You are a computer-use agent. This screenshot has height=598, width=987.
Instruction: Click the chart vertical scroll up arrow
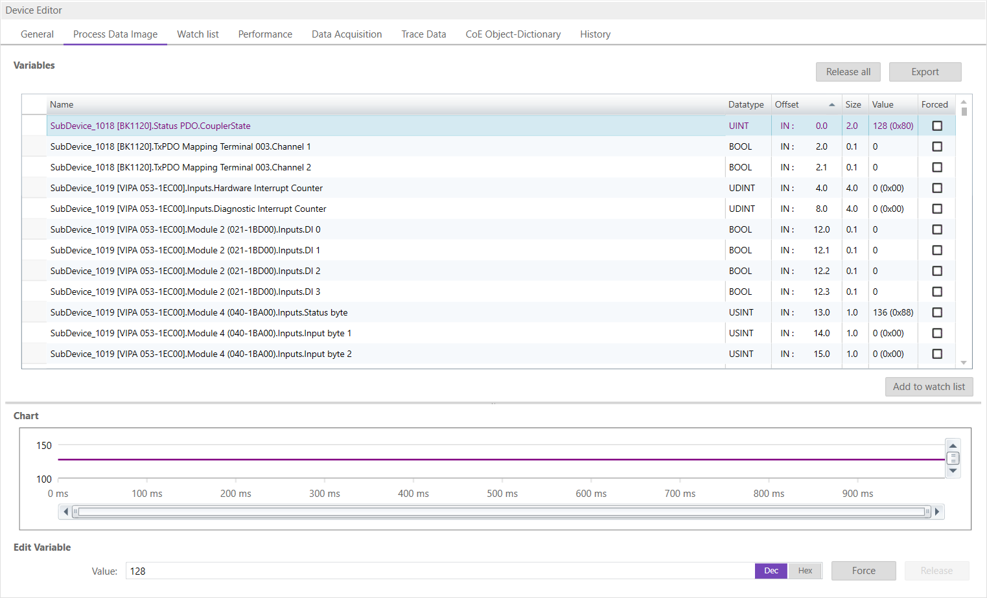953,446
